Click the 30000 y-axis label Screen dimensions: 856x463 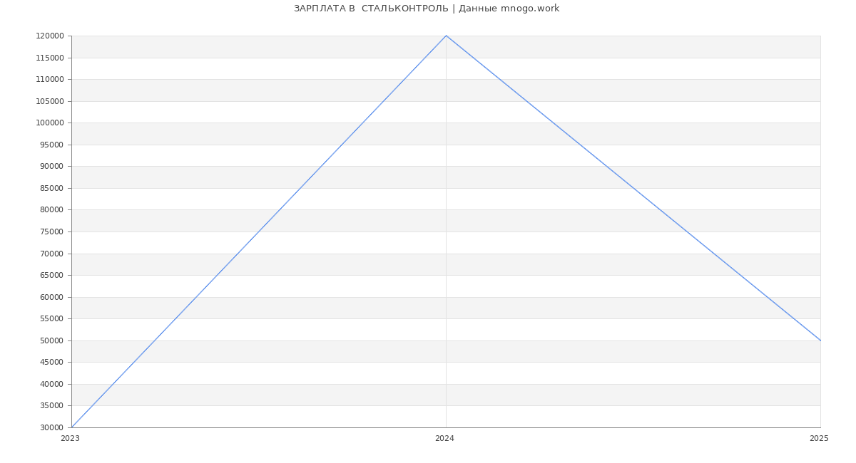point(52,427)
